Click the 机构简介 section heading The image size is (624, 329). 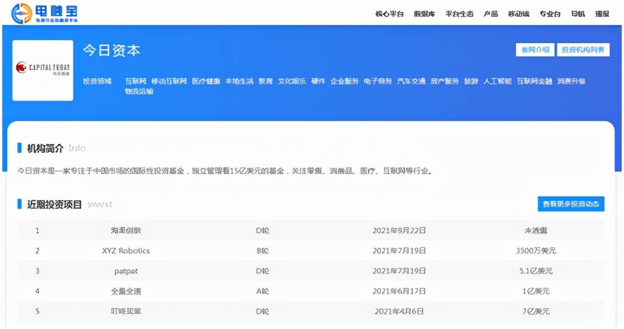(x=45, y=148)
